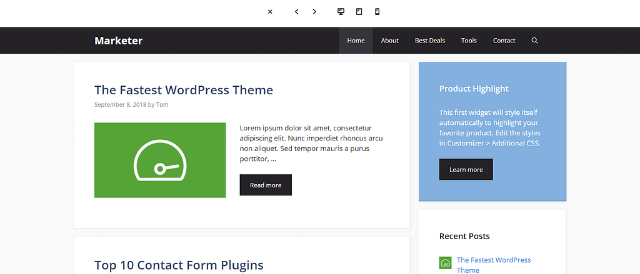Click the Recent Posts heading
The image size is (640, 274).
point(464,236)
